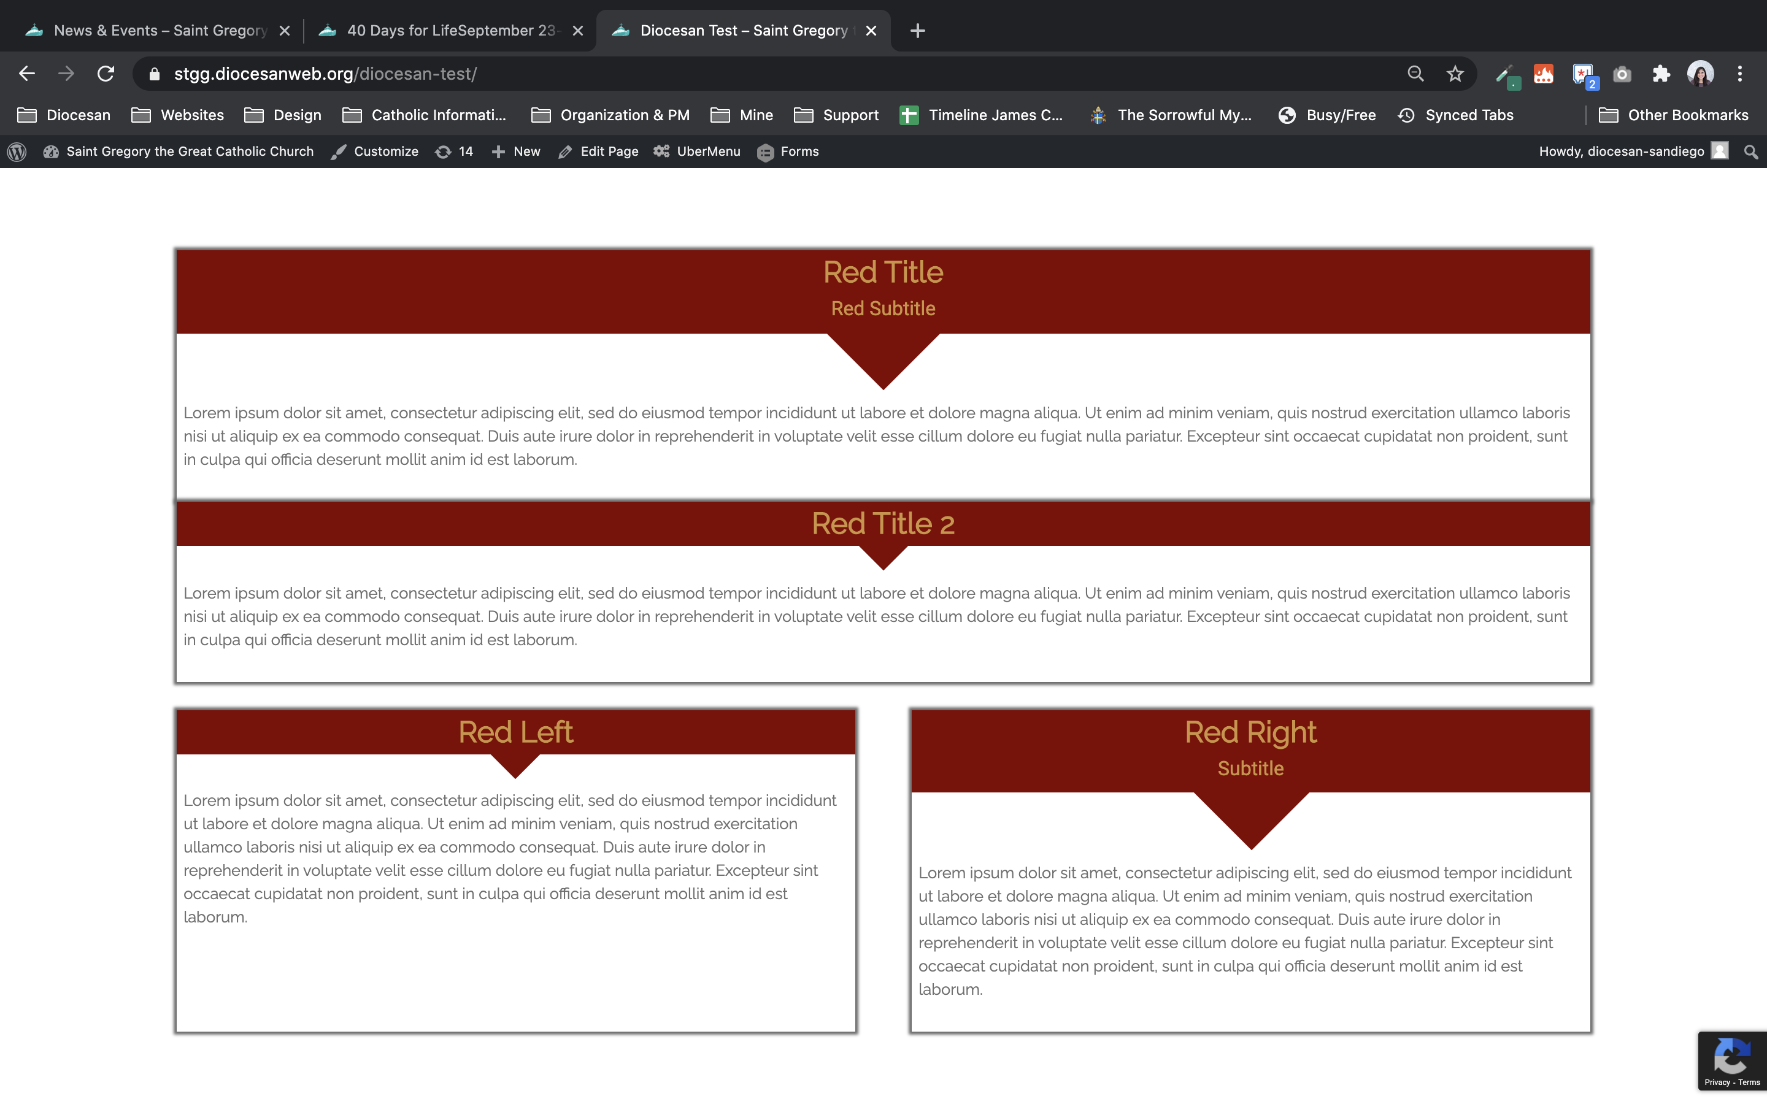
Task: Open the Chrome profile avatar
Action: pyautogui.click(x=1700, y=74)
